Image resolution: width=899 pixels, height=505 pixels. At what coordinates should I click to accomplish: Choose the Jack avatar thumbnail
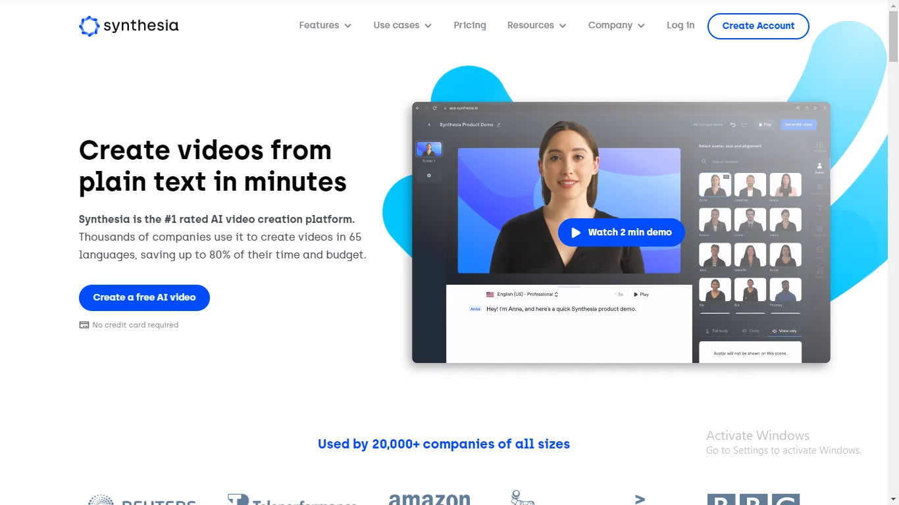coord(715,255)
